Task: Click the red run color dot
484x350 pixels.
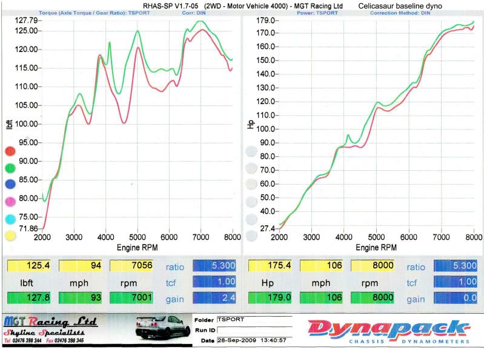Action: click(10, 151)
